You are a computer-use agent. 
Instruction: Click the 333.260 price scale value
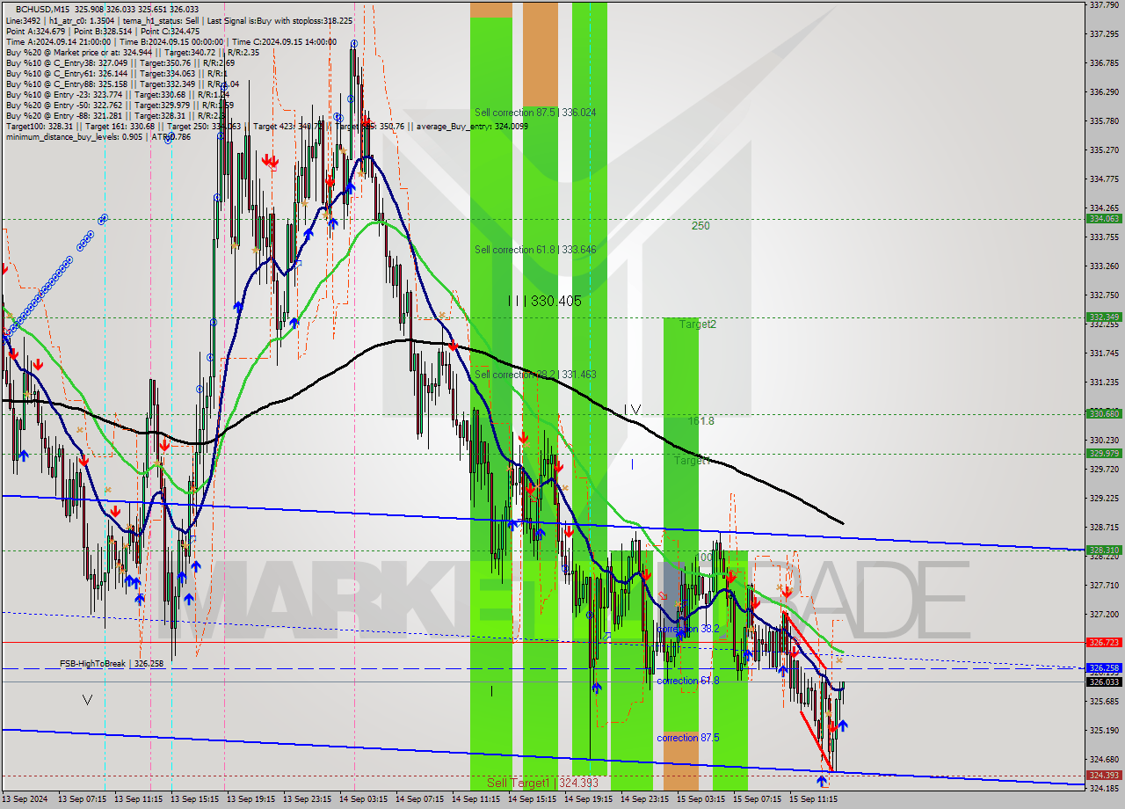point(1104,266)
